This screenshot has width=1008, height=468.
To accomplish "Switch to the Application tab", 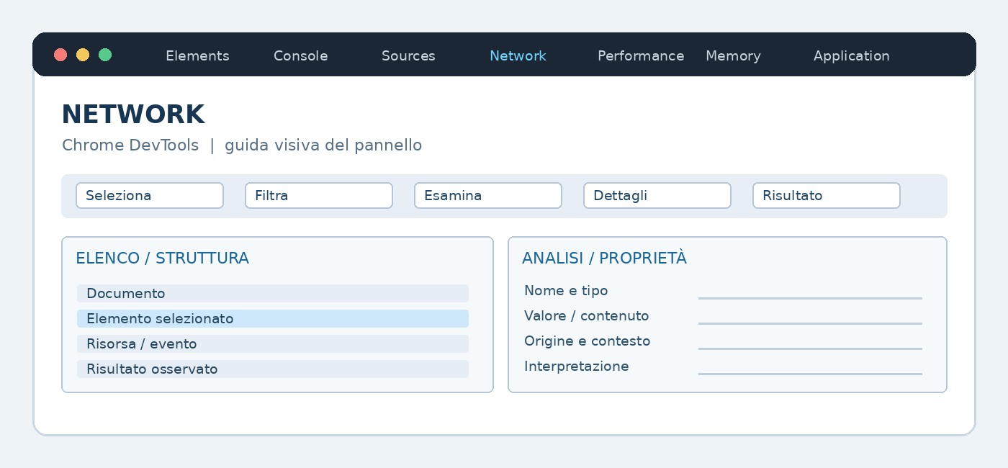I will point(852,56).
